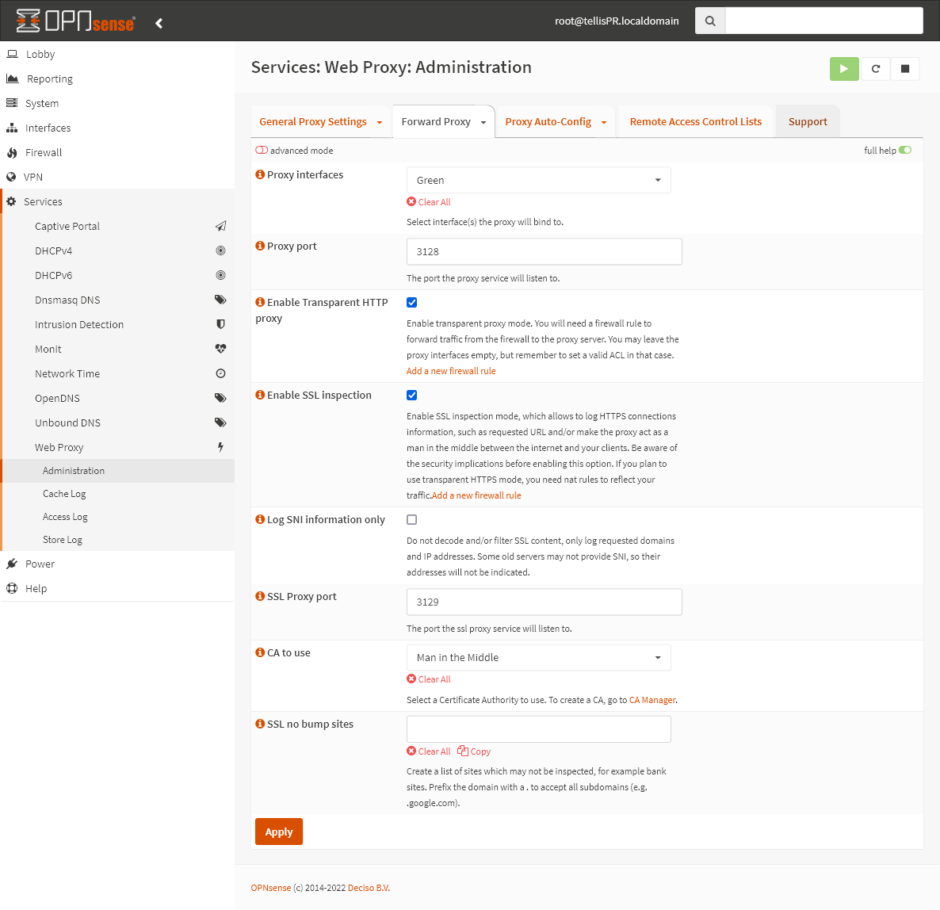
Task: Click the restart service refresh icon
Action: coord(875,69)
